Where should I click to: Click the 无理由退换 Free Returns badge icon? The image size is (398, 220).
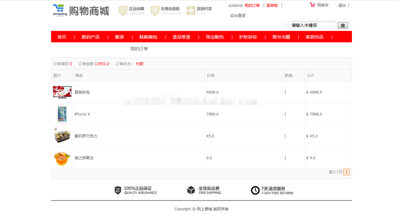[155, 11]
